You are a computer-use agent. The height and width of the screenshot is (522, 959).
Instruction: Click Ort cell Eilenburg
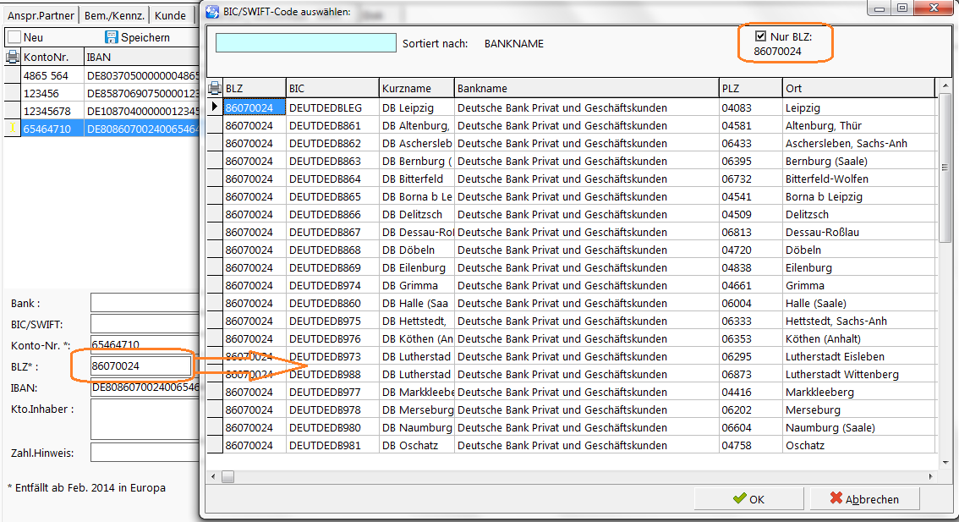pos(859,267)
